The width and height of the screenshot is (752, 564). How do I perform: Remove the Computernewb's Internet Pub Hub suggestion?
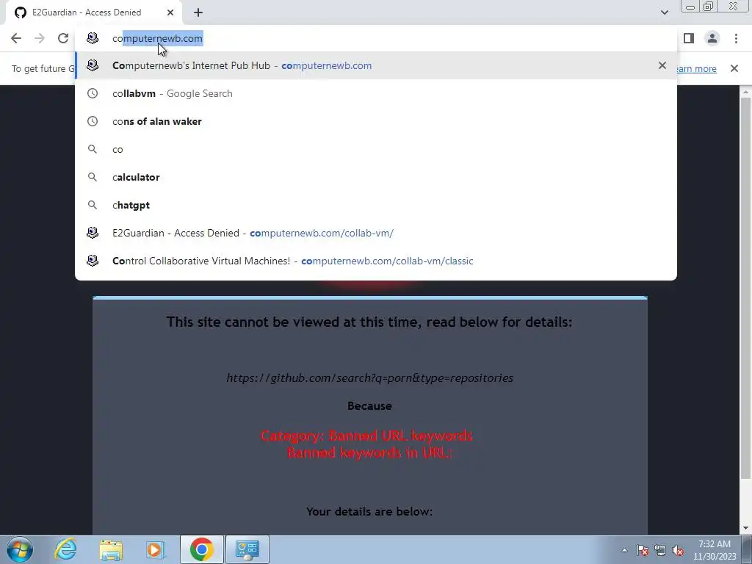pos(662,65)
